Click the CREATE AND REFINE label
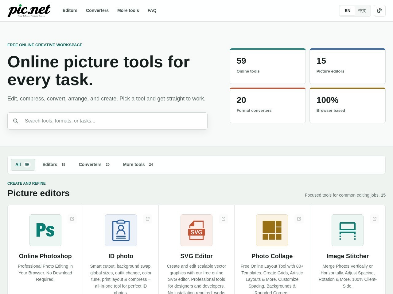The height and width of the screenshot is (294, 393). [26, 183]
